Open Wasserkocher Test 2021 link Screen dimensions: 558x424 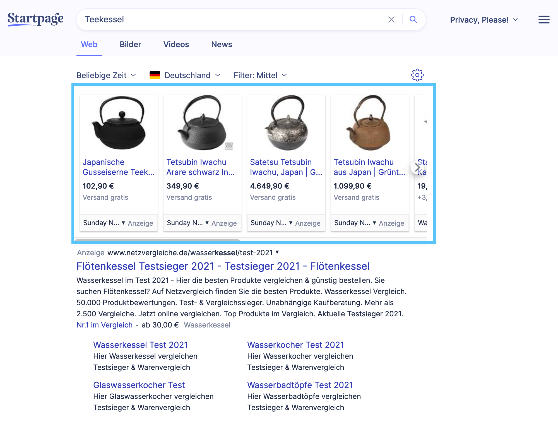[x=295, y=345]
